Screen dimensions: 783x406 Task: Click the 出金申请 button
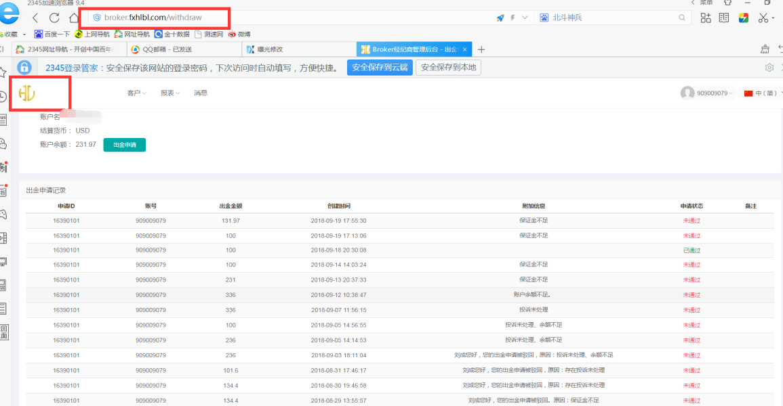[124, 145]
